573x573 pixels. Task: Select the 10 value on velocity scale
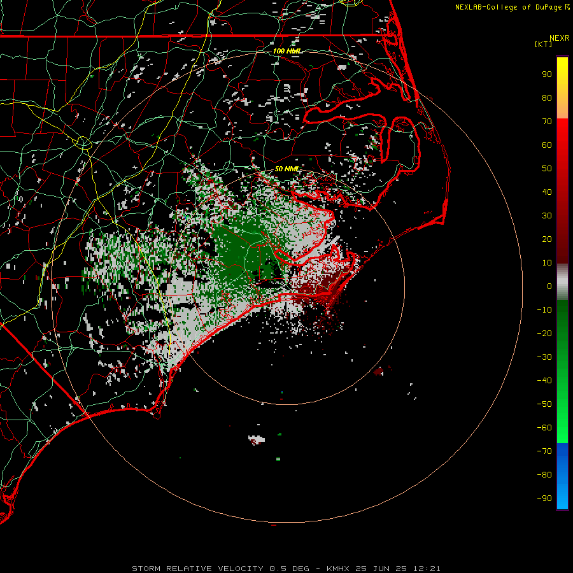(x=547, y=263)
